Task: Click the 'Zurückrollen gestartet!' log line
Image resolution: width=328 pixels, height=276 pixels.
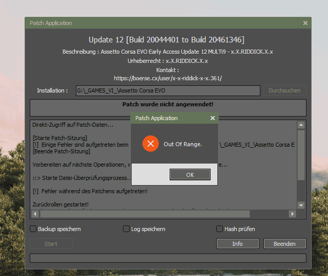Action: click(60, 204)
